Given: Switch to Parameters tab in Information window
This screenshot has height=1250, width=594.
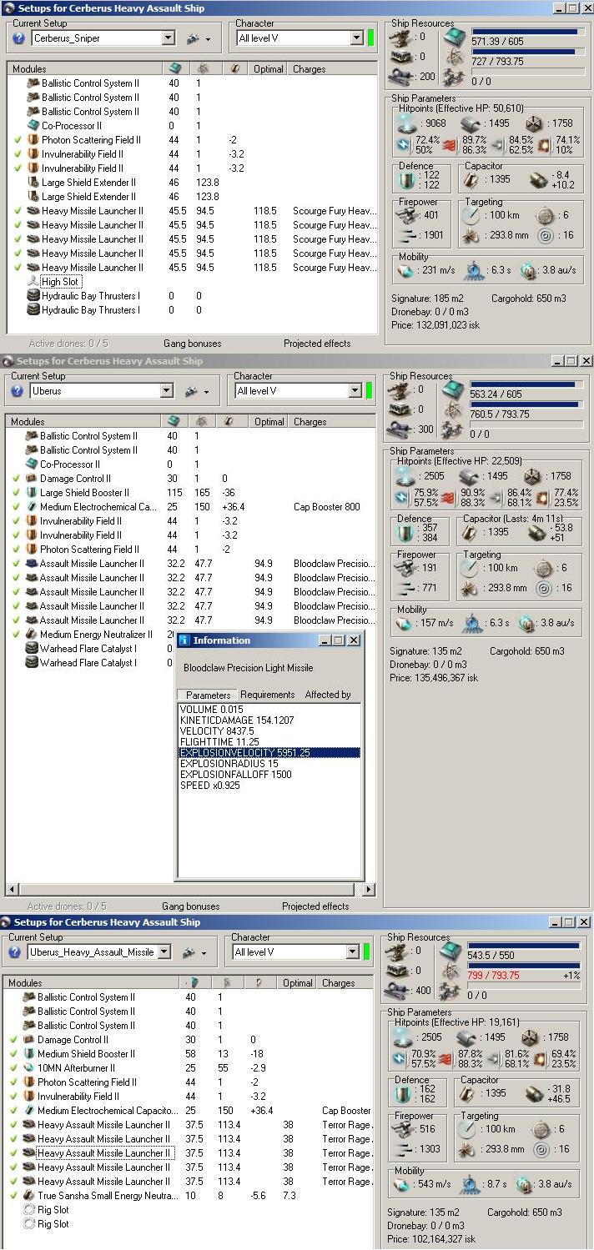Looking at the screenshot, I should [208, 695].
